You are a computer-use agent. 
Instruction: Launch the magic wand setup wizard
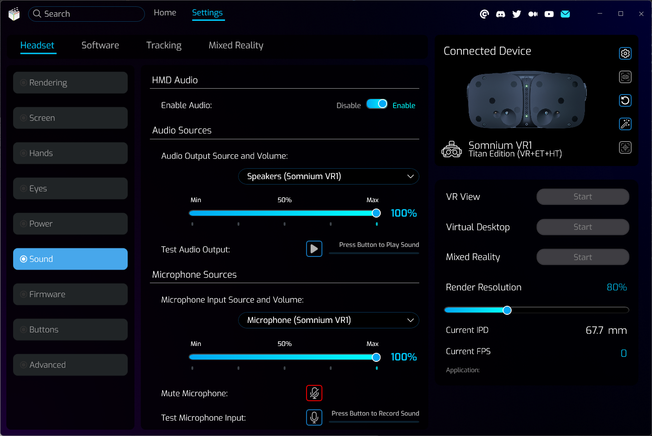pos(625,124)
